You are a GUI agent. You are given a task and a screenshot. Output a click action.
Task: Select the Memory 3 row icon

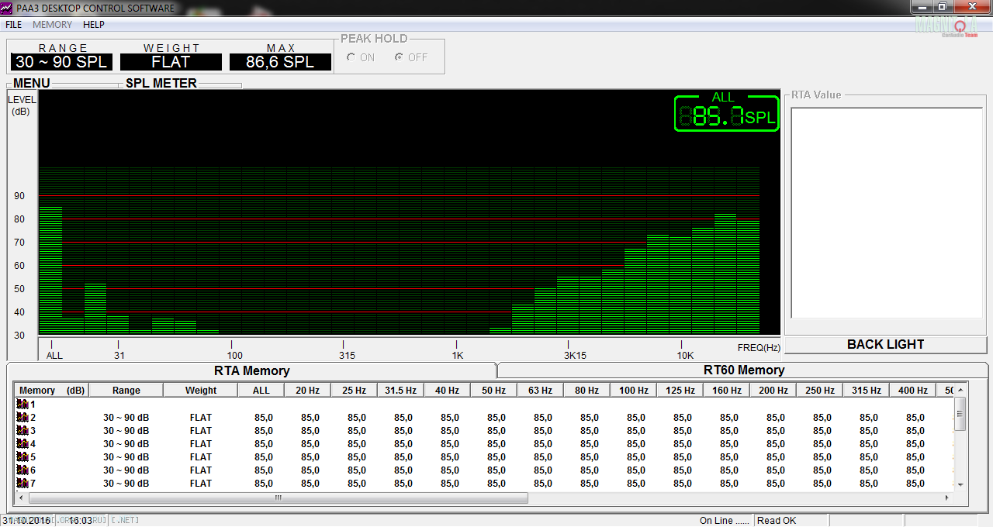coord(22,431)
